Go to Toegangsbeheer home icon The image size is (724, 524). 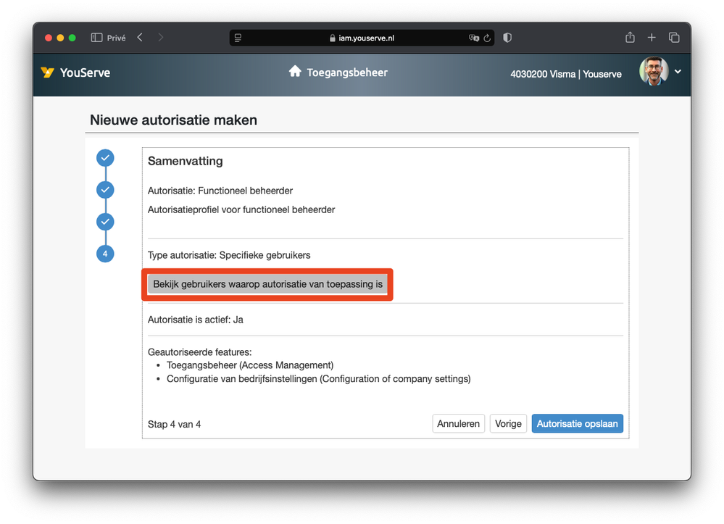[295, 72]
